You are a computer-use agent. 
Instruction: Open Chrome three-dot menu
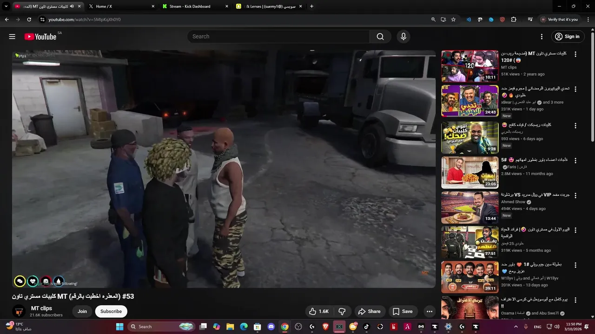point(588,19)
